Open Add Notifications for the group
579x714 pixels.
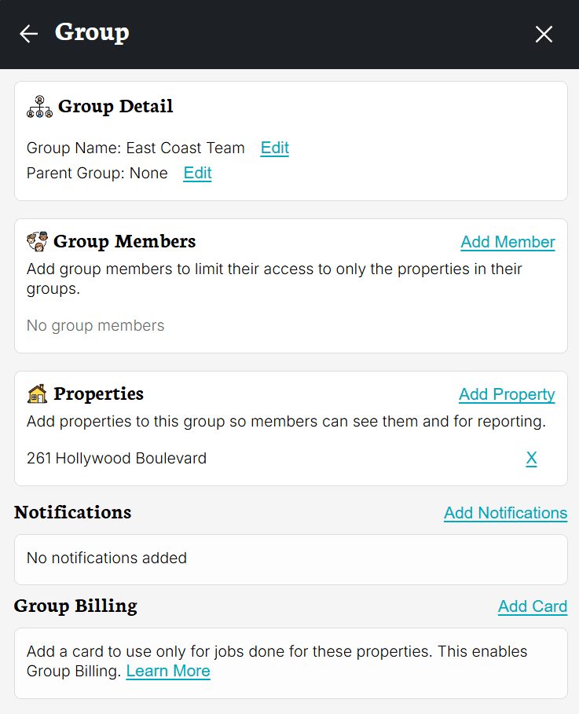(x=505, y=513)
